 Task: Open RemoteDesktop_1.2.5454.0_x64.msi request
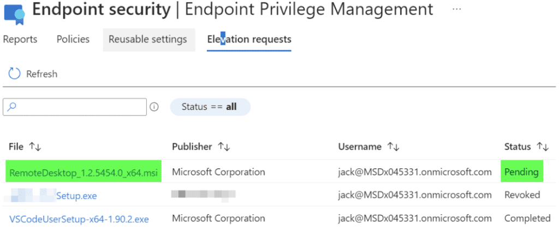click(x=84, y=172)
